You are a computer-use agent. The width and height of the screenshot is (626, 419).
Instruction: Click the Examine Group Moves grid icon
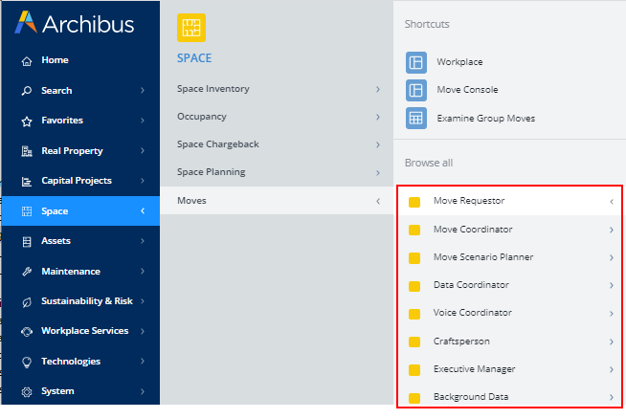415,119
